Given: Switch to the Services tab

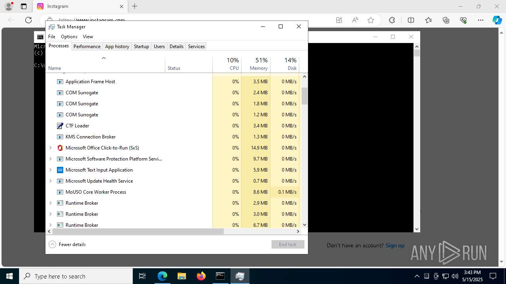Looking at the screenshot, I should (196, 47).
